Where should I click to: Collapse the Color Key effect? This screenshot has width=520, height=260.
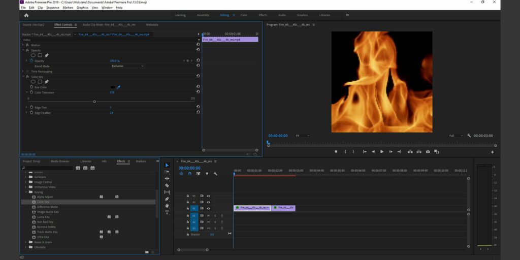pos(23,77)
